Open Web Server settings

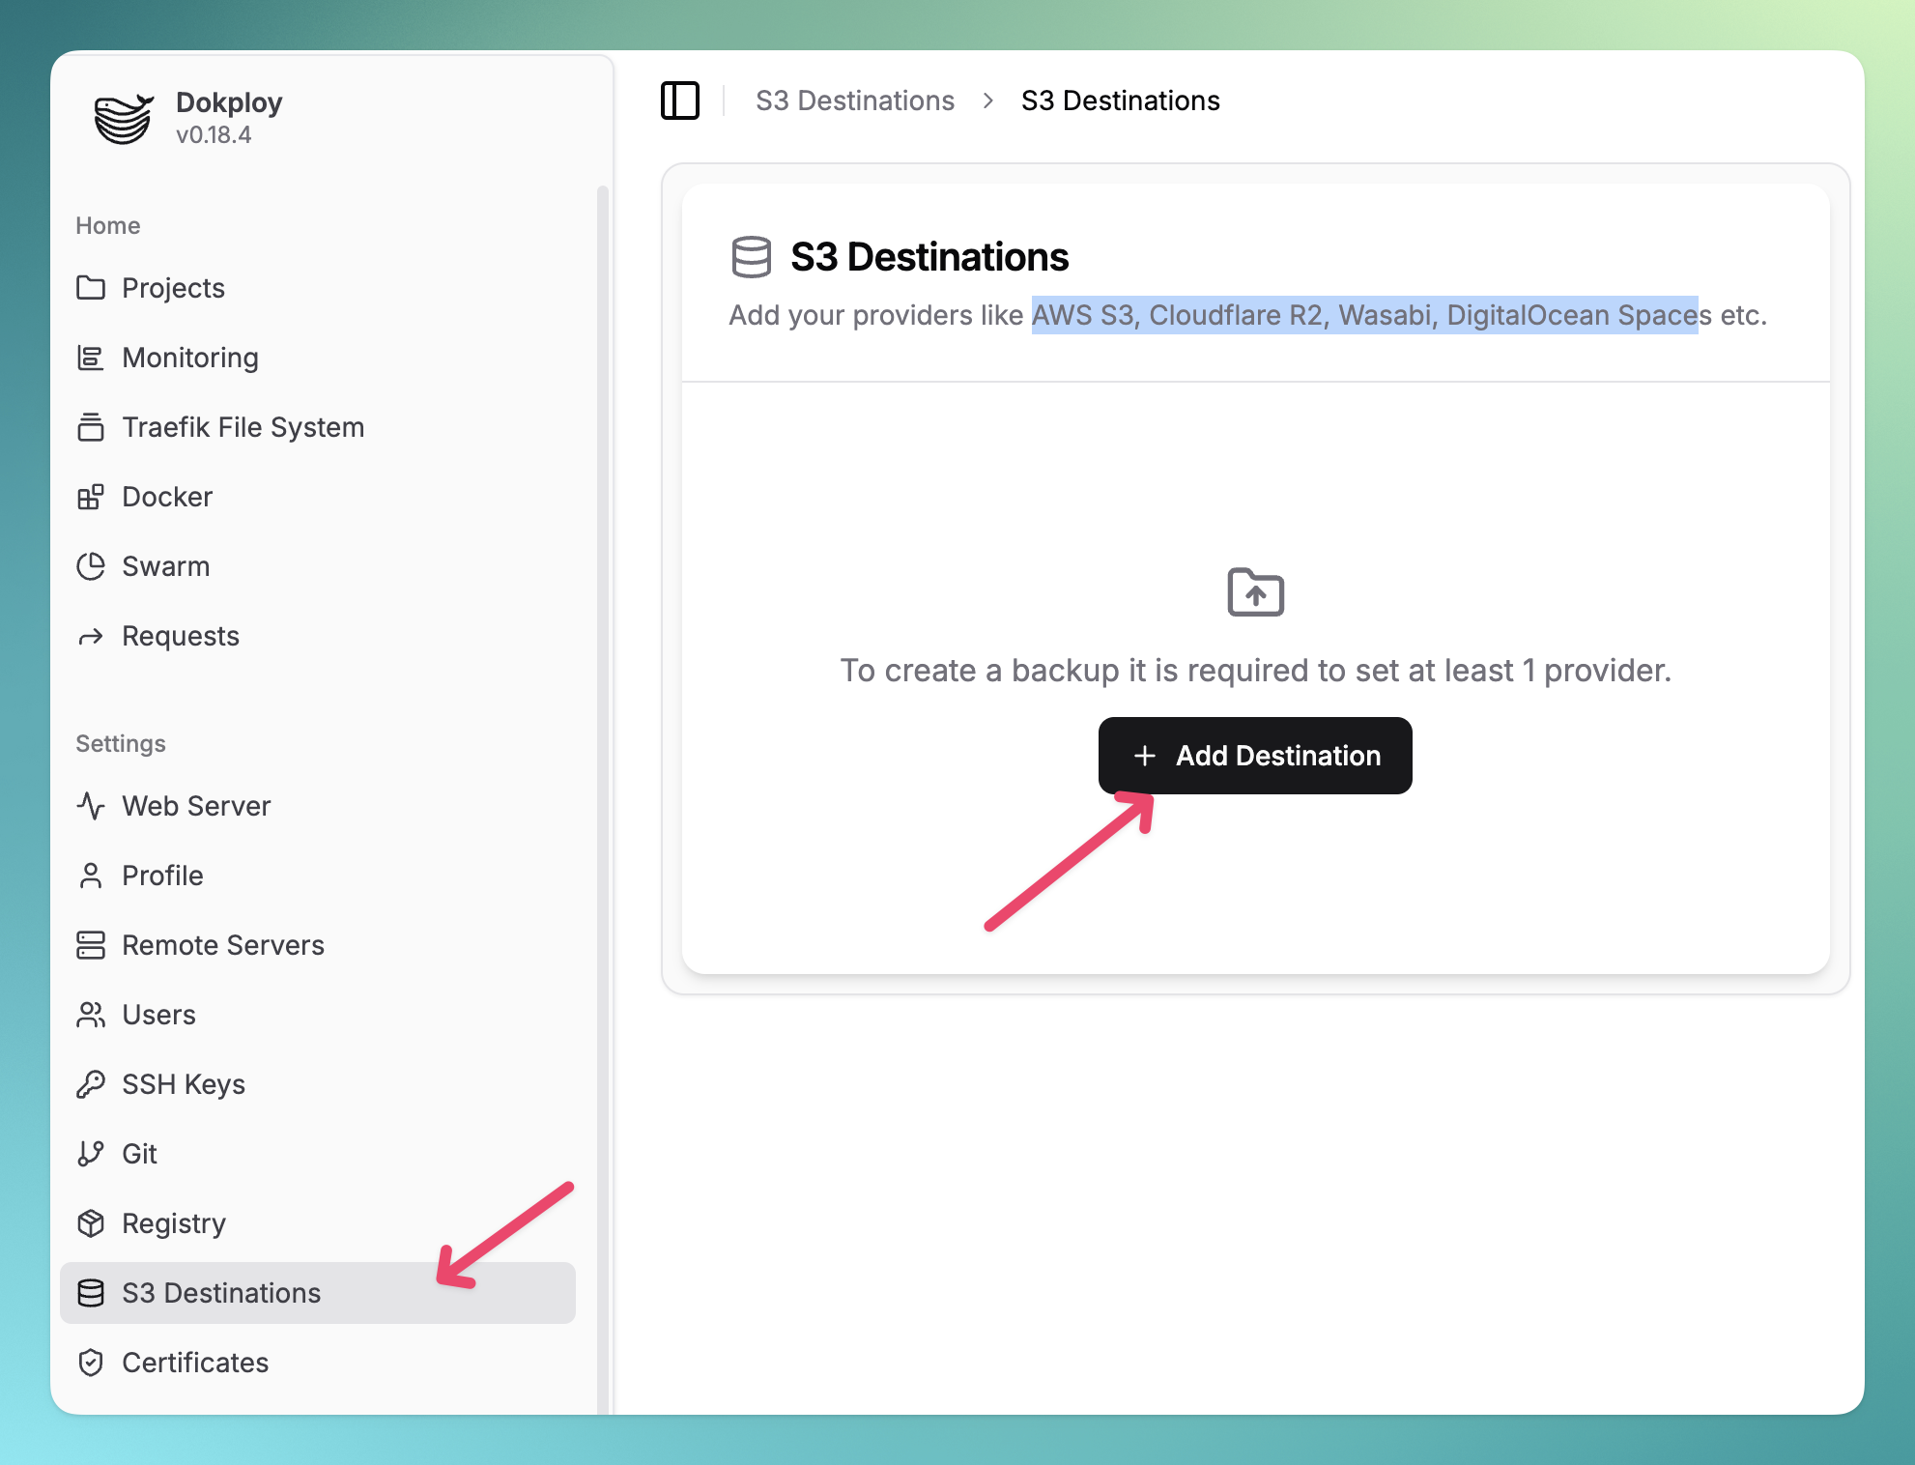(318, 806)
